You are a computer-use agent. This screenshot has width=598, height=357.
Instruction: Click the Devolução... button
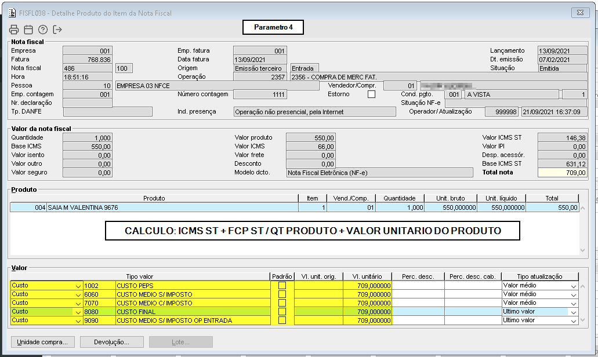[x=112, y=342]
